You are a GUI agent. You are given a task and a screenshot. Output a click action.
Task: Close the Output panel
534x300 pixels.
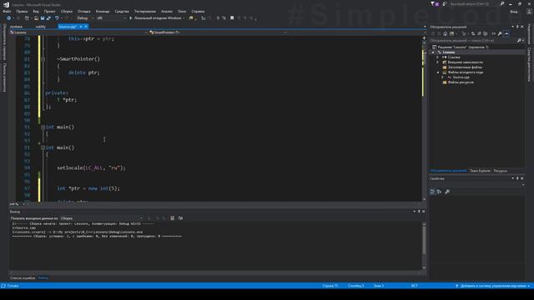tap(423, 211)
